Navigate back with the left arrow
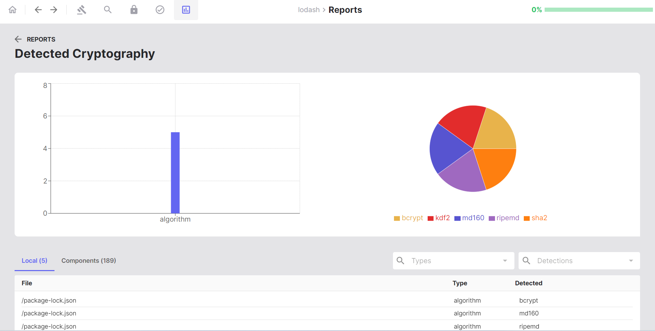Viewport: 655px width, 331px height. click(38, 10)
